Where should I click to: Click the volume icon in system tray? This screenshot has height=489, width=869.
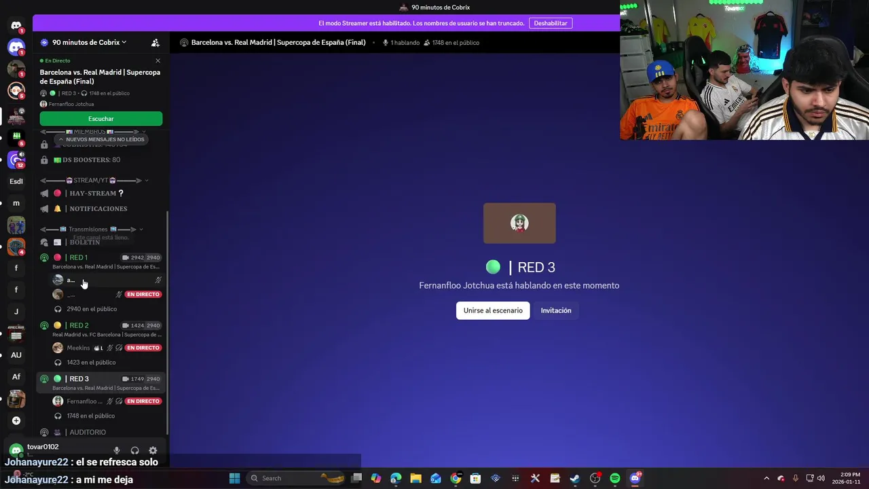(821, 478)
